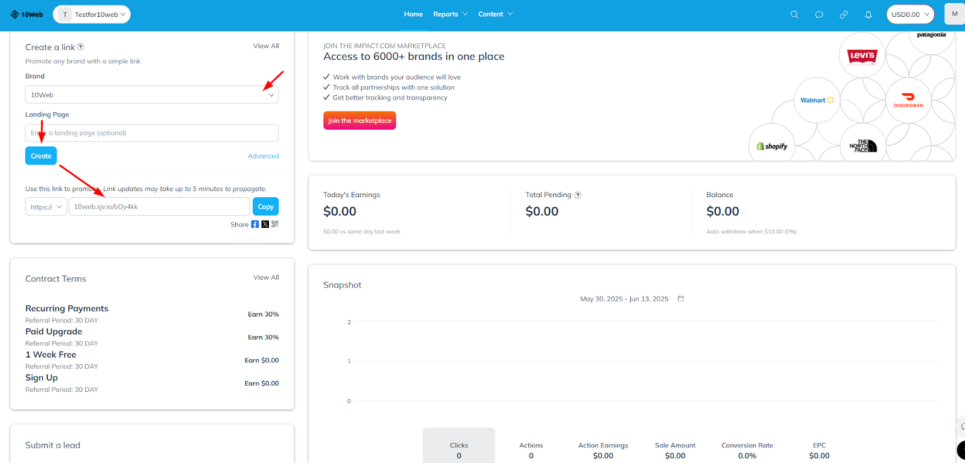Open the Testfor10web account dropdown
Viewport: 965px width, 463px height.
coord(92,14)
